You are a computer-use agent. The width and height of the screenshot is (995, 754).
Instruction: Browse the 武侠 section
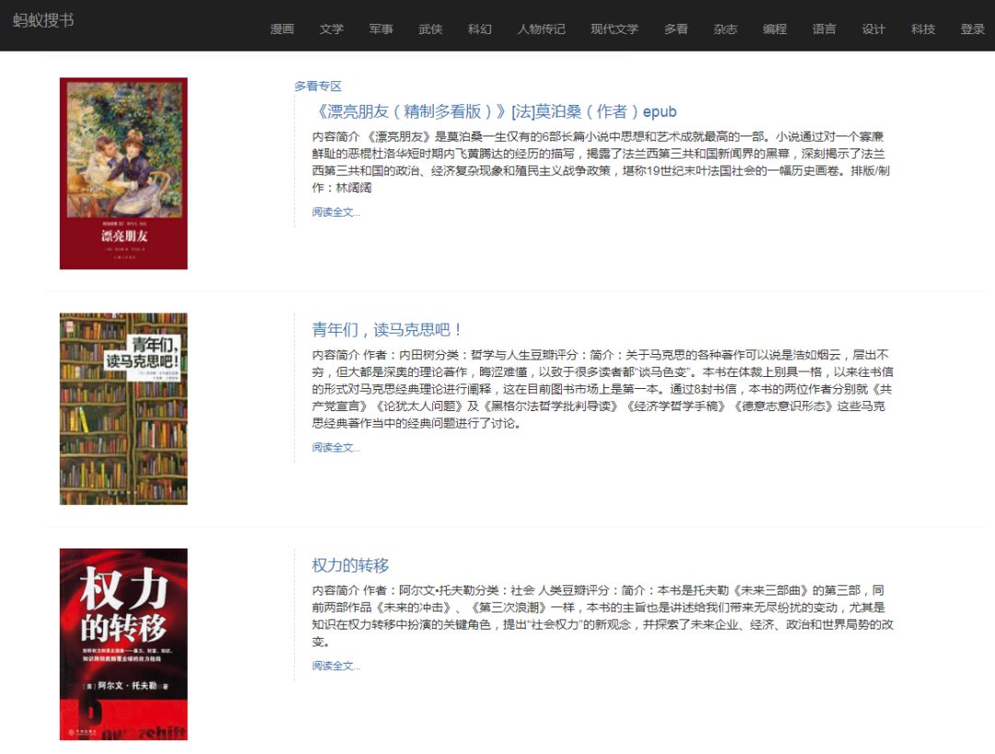point(430,29)
